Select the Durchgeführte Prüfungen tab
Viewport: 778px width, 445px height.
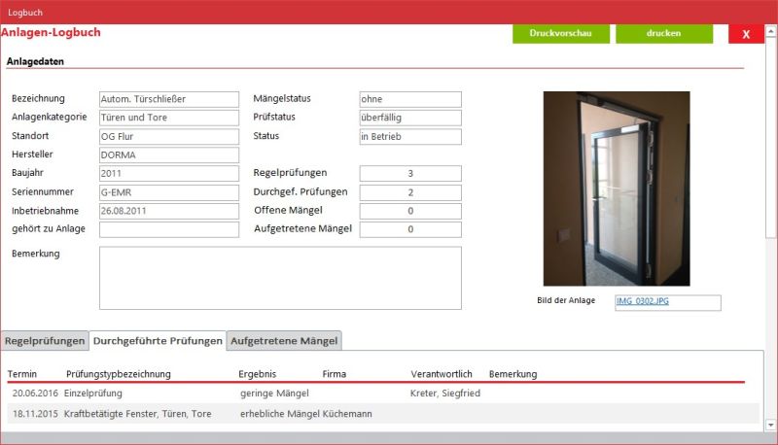click(x=158, y=341)
